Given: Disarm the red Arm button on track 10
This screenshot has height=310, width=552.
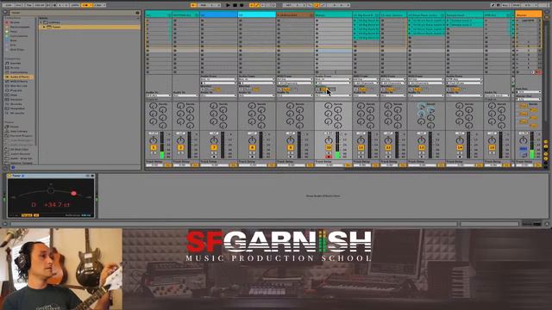Looking at the screenshot, I should 329,157.
